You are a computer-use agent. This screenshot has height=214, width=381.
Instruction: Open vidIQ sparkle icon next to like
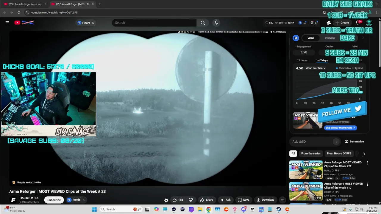(166, 200)
